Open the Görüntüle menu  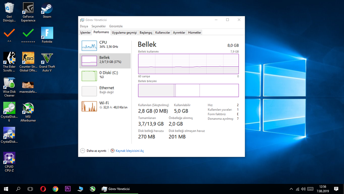point(116,26)
